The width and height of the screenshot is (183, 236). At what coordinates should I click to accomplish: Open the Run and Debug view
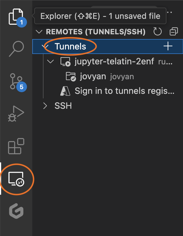[16, 114]
